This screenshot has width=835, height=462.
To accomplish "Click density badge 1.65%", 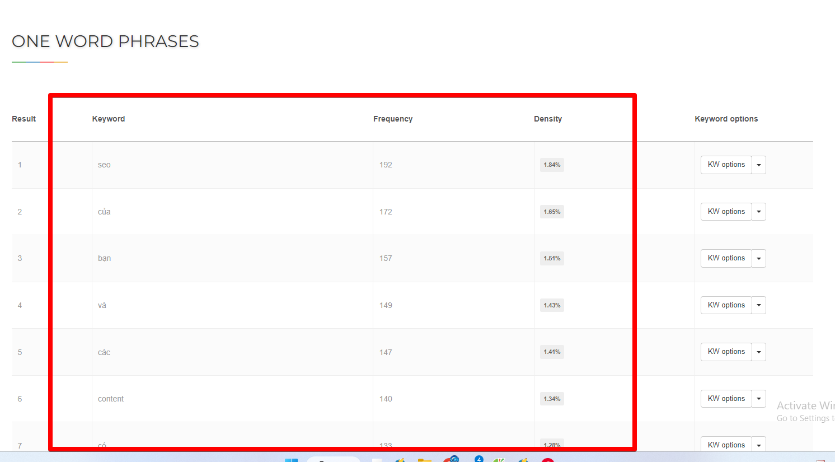I will point(552,212).
